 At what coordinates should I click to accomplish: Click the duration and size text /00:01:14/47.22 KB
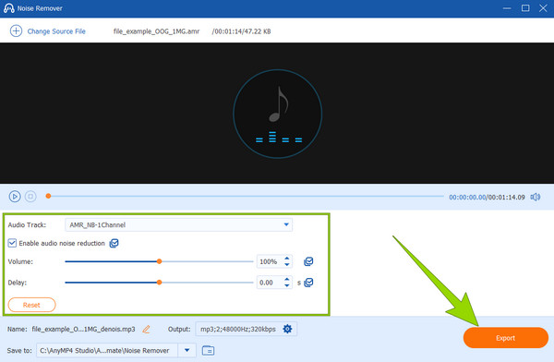tap(241, 31)
